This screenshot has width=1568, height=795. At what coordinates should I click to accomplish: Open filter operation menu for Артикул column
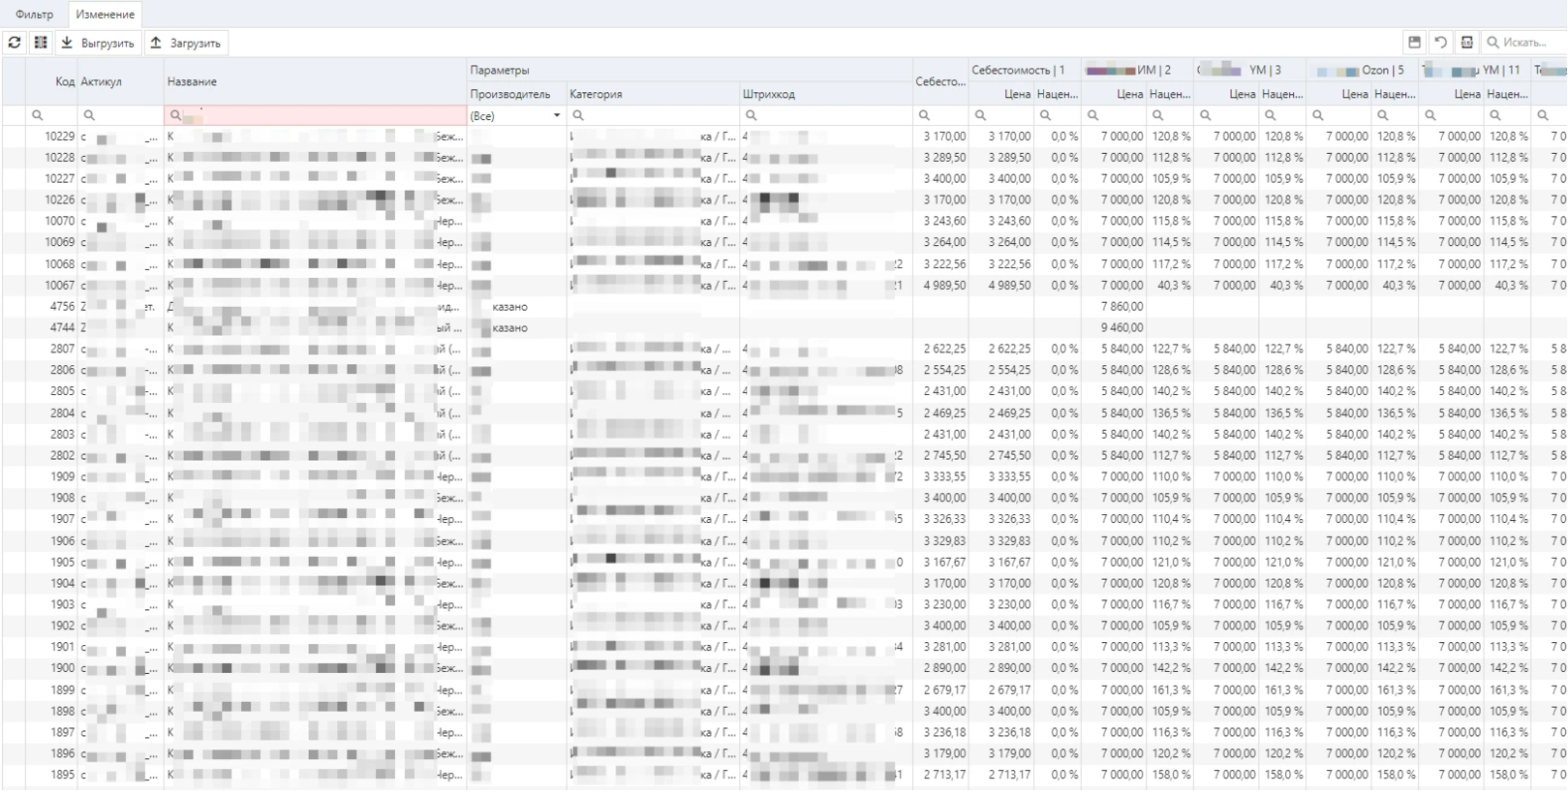pyautogui.click(x=89, y=115)
